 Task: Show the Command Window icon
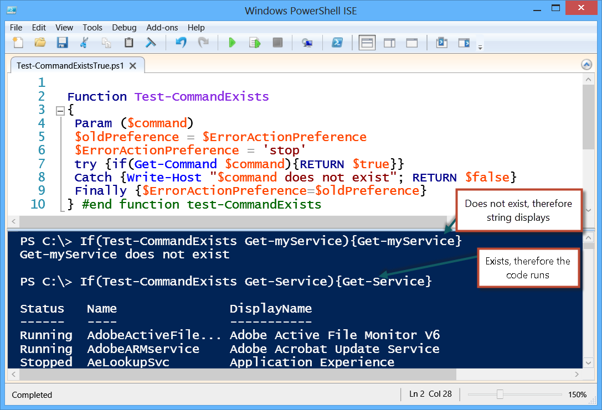[x=441, y=42]
